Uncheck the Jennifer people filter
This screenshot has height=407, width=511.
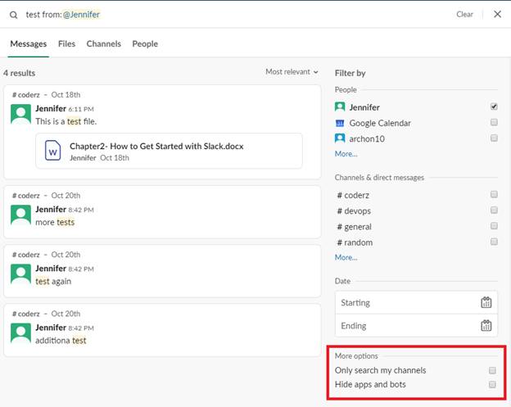point(494,106)
